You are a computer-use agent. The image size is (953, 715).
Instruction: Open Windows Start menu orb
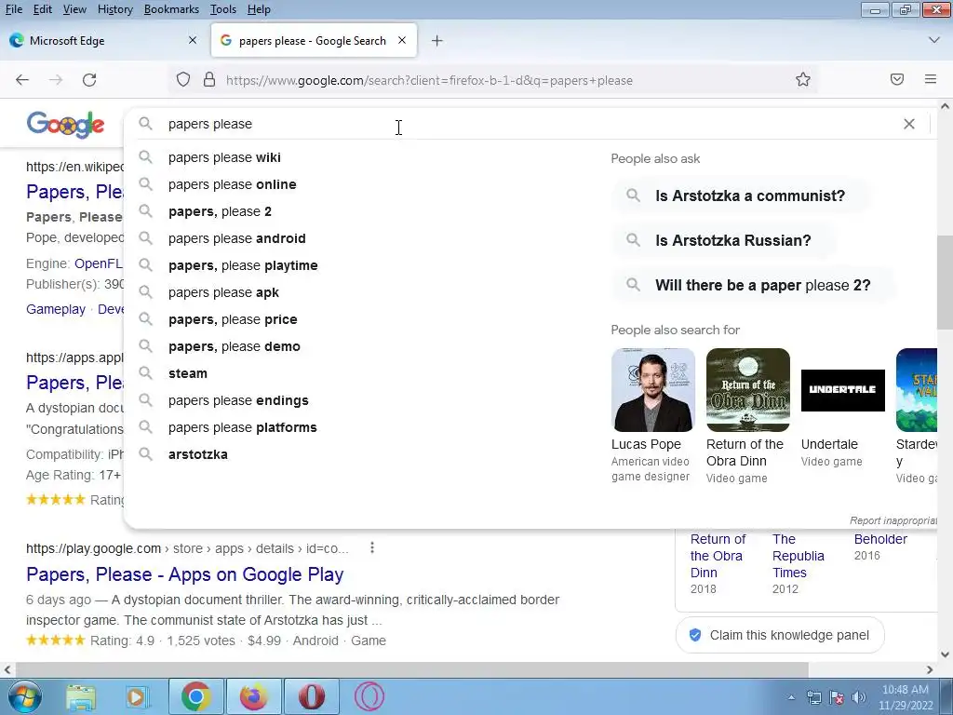click(x=24, y=696)
